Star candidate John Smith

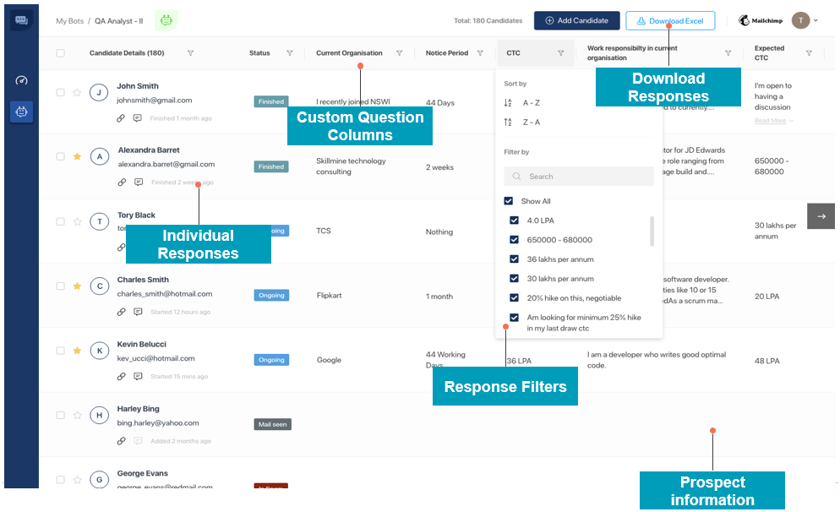pos(77,92)
